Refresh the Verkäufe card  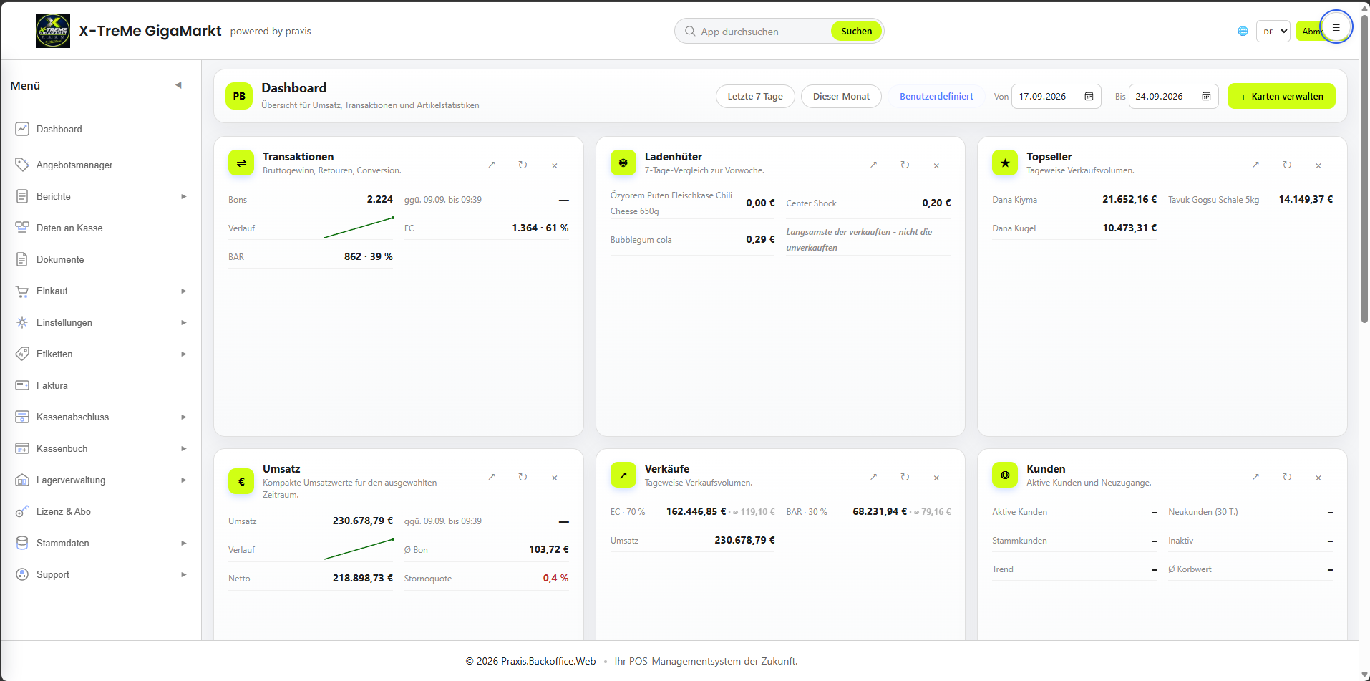tap(905, 477)
